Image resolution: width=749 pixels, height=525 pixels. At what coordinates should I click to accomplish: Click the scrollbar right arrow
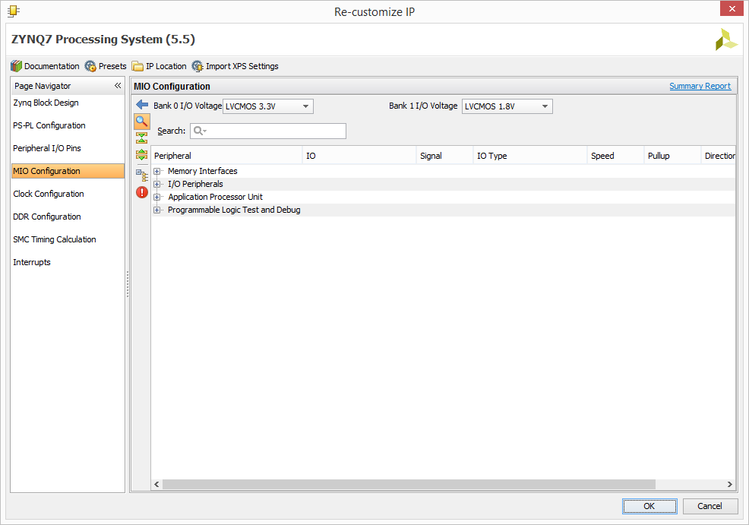coord(729,485)
